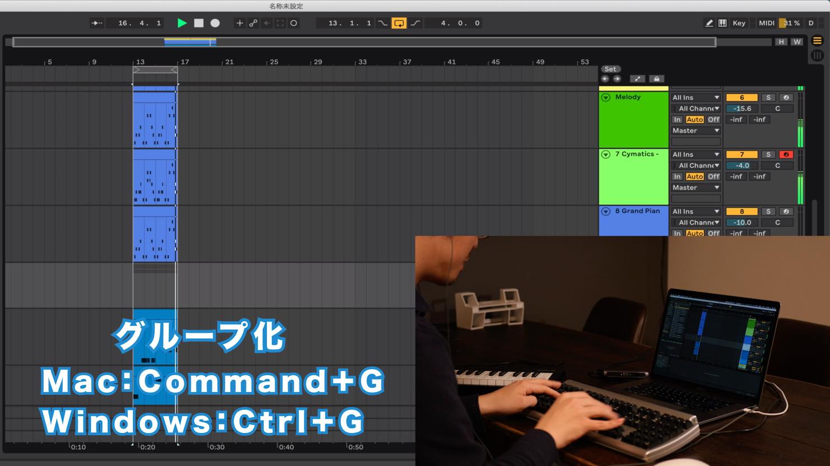Click the Session Record circle icon
Image resolution: width=830 pixels, height=466 pixels.
coord(294,23)
